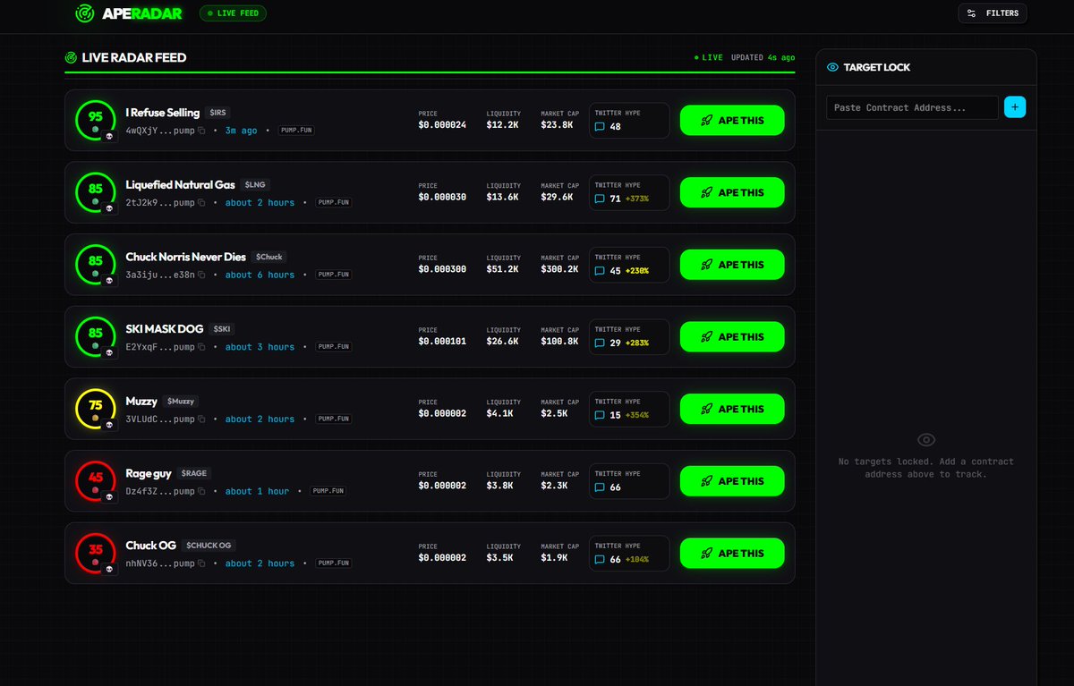Copy the 3VLUdC...pump contract address
Screen dimensions: 1074x686
point(201,419)
